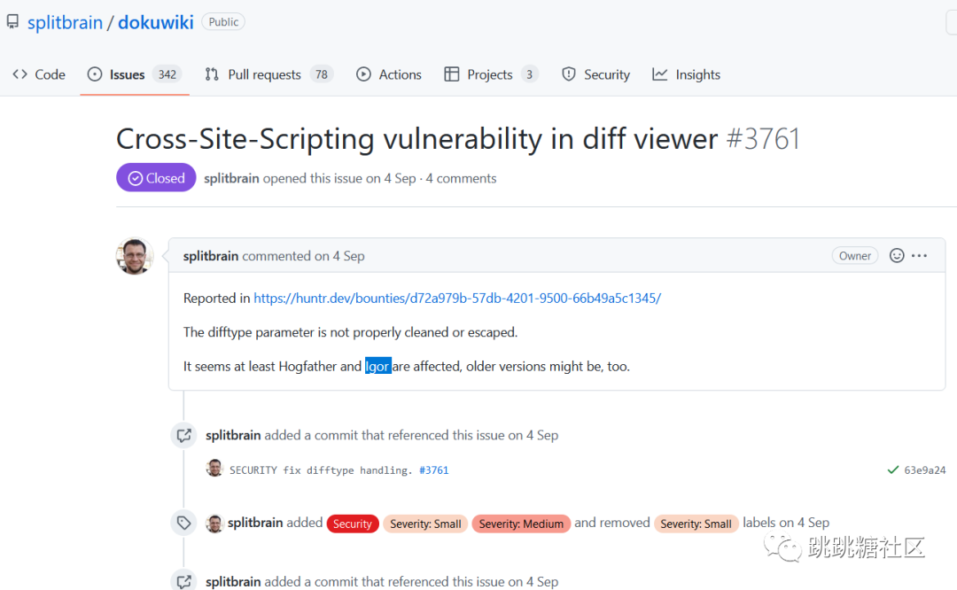Click the issue number #3761 in title
Screen dimensions: 957x590
(x=763, y=139)
